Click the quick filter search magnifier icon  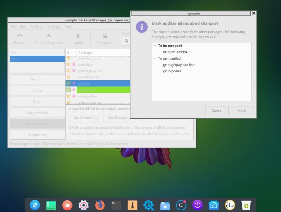126,41
